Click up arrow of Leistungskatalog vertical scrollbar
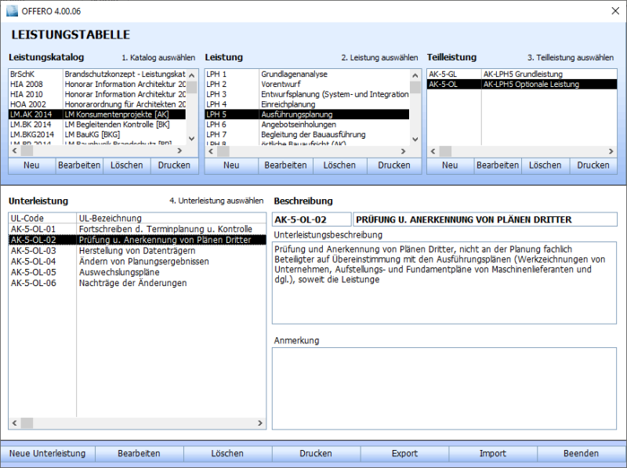Viewport: 627px width, 468px height. [191, 75]
